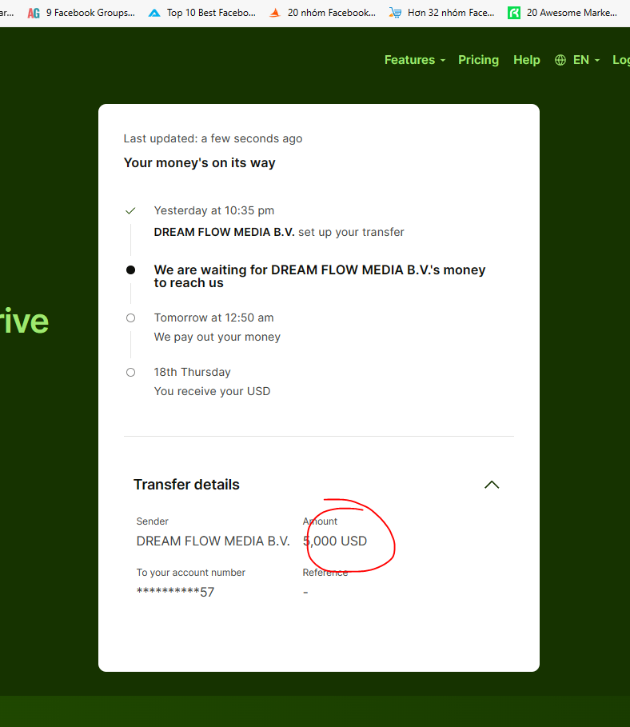Click the Sender label
Image resolution: width=630 pixels, height=727 pixels.
152,521
